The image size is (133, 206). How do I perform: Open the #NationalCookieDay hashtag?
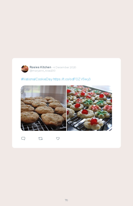click(x=37, y=79)
